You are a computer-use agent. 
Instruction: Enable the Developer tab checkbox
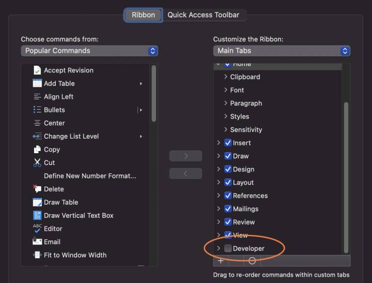228,248
